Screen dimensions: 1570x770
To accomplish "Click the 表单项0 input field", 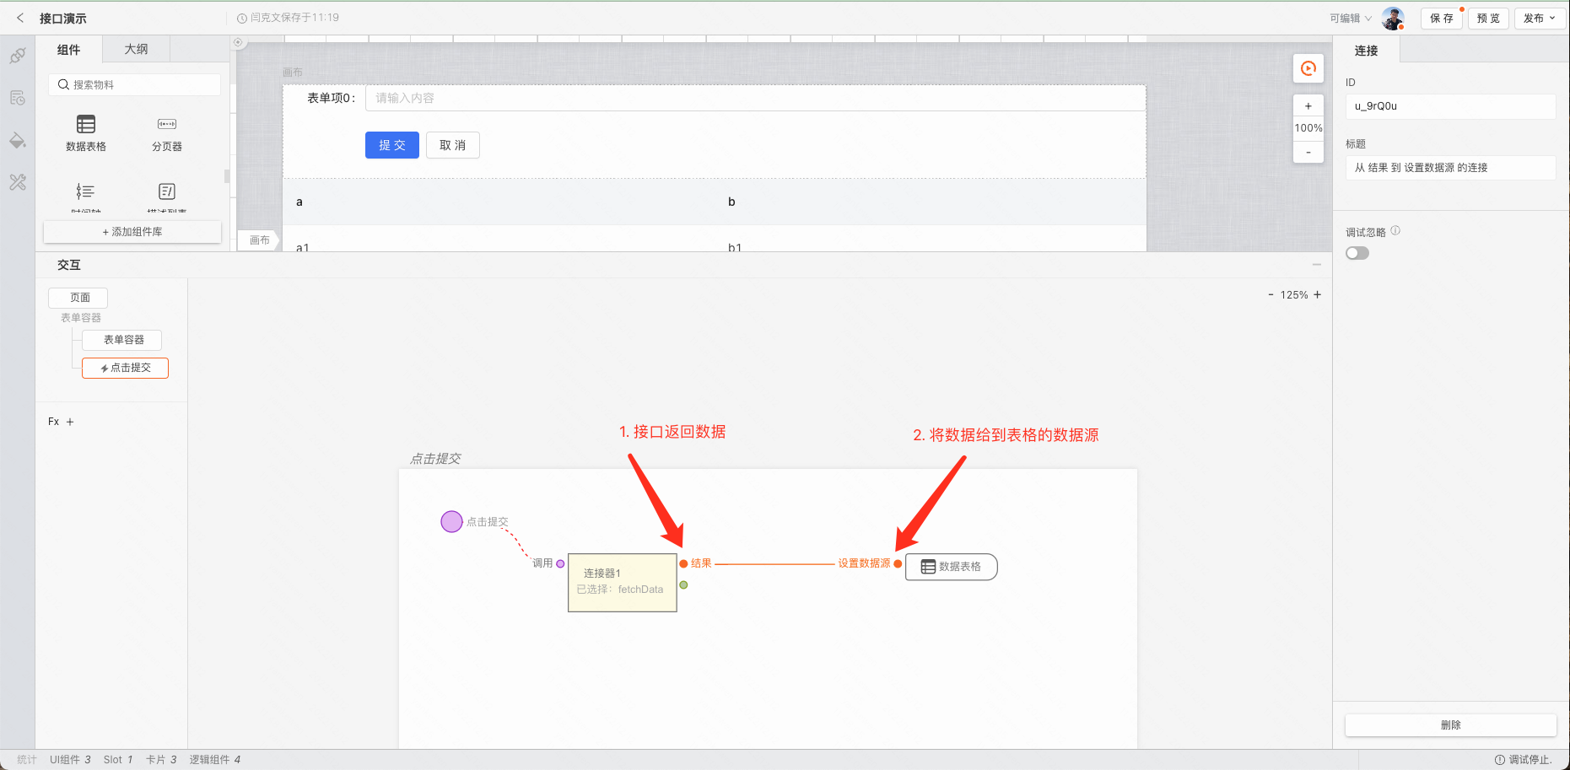I will pyautogui.click(x=755, y=98).
